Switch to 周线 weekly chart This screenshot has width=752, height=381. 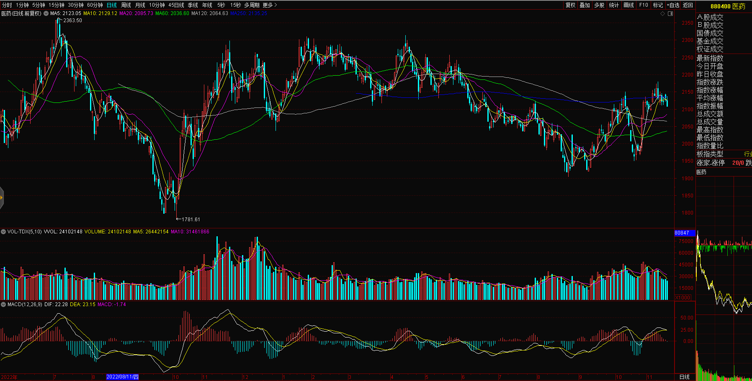pos(126,5)
